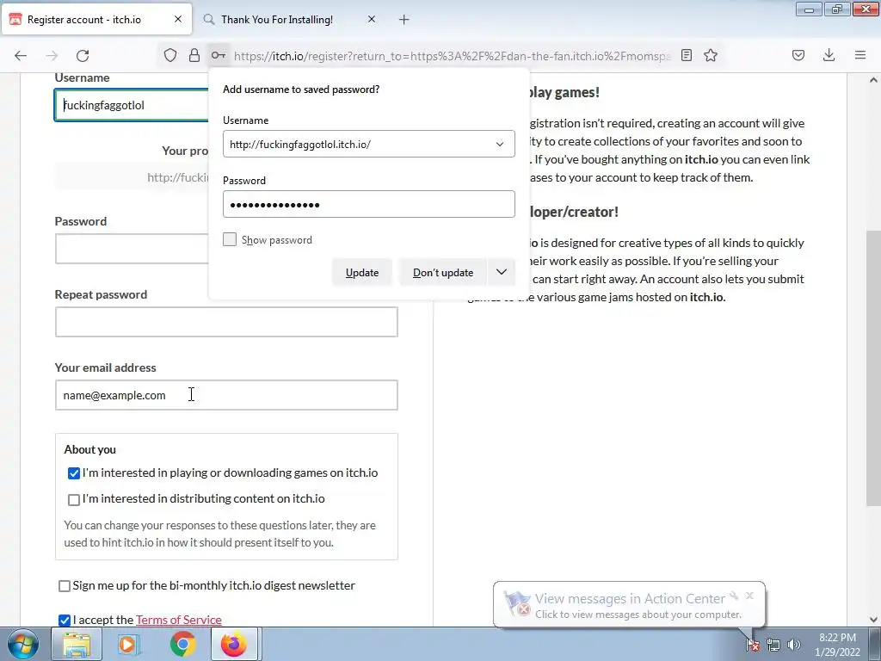Toggle the Show password checkbox
This screenshot has width=881, height=661.
click(x=229, y=239)
